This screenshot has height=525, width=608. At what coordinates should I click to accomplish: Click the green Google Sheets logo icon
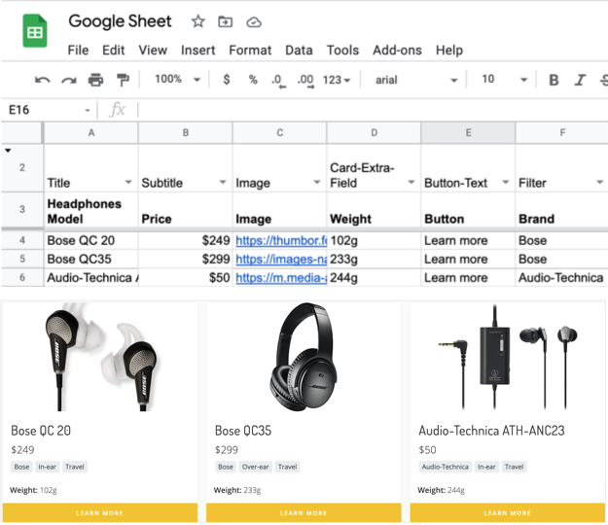coord(35,31)
